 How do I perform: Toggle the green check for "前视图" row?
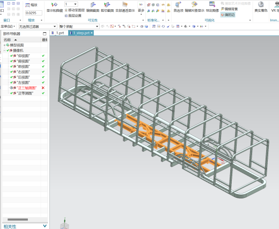pyautogui.click(x=43, y=67)
